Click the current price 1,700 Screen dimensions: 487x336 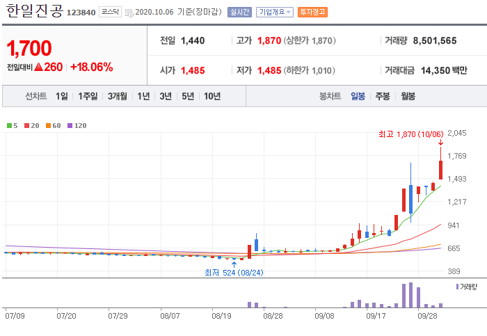29,48
